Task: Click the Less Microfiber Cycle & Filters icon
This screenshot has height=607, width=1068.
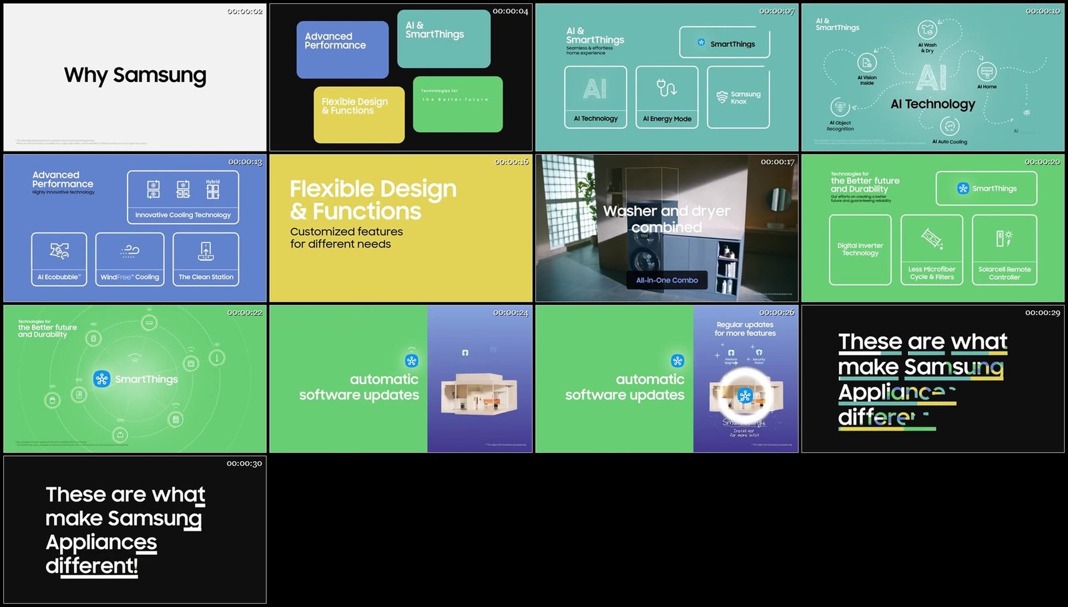Action: point(932,238)
